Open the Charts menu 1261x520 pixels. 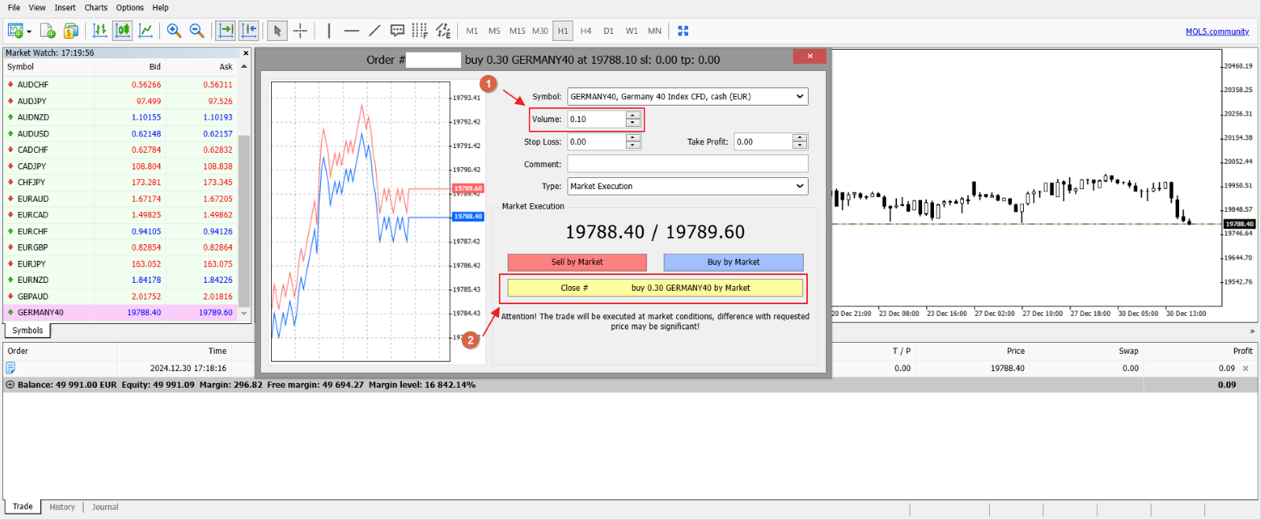click(96, 8)
